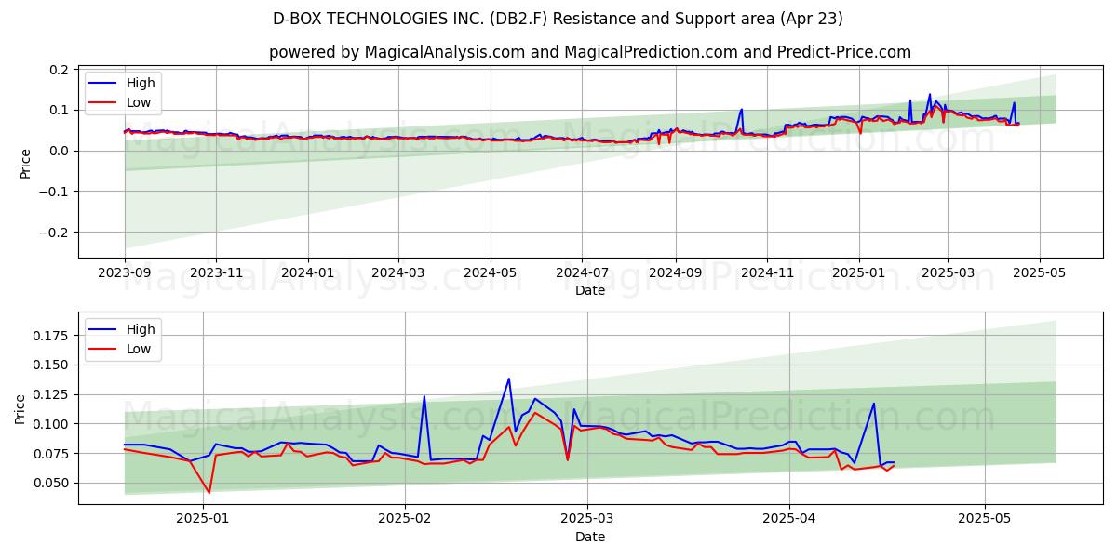Click the 2025-02 x-axis label in bottom chart
1117x558 pixels.
[x=407, y=520]
